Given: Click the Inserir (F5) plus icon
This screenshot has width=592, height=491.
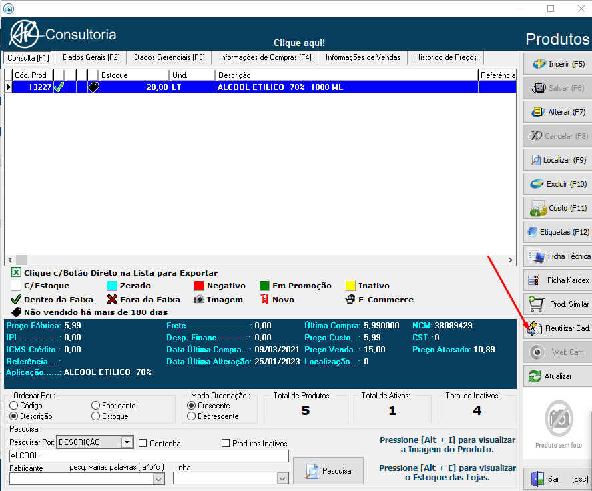Looking at the screenshot, I should click(539, 64).
